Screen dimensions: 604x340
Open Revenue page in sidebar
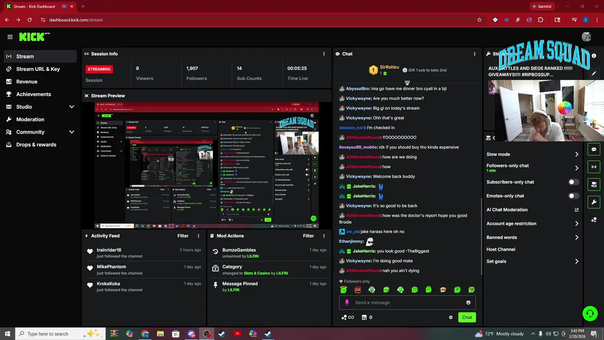41,82
